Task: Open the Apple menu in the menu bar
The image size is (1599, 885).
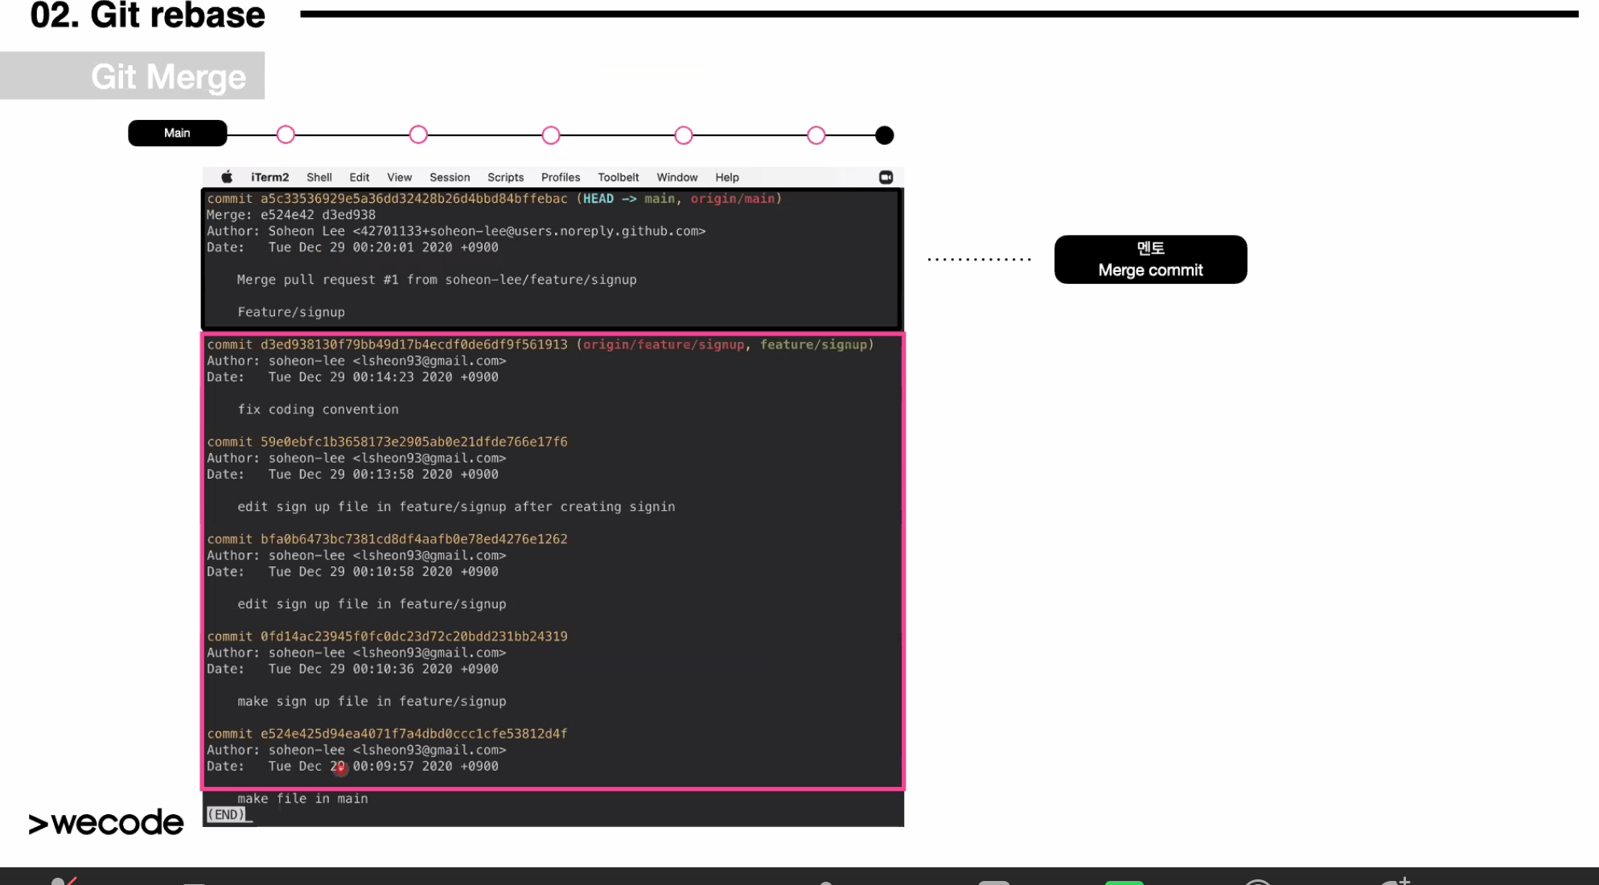Action: [x=227, y=177]
